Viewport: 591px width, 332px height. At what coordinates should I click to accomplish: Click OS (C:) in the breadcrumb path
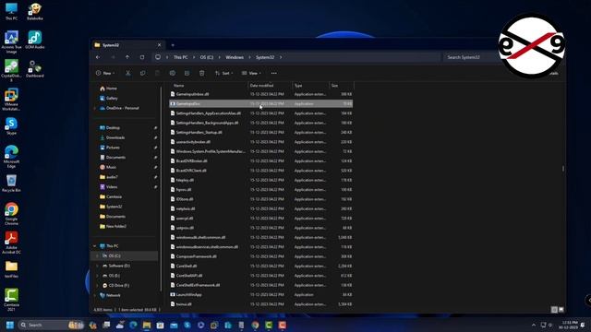[207, 57]
